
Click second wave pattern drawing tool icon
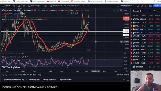76,13
